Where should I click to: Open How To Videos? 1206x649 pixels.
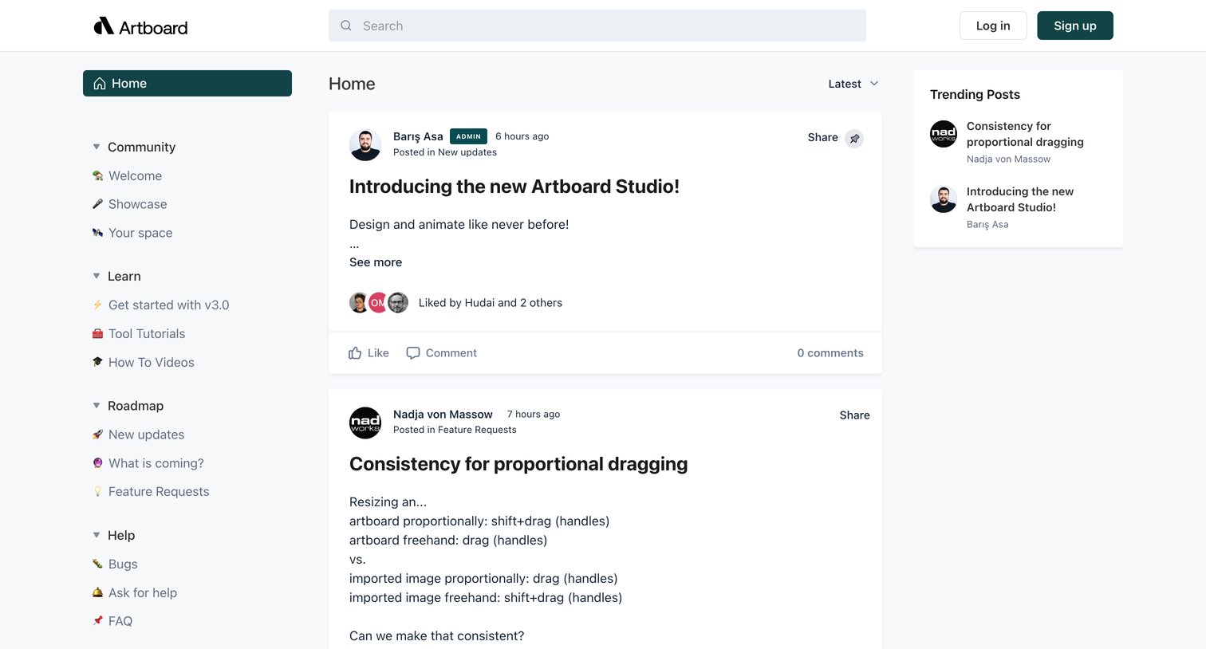[152, 362]
